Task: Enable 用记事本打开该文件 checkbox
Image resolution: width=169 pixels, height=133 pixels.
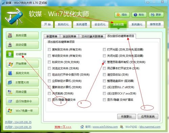Action: [104, 68]
